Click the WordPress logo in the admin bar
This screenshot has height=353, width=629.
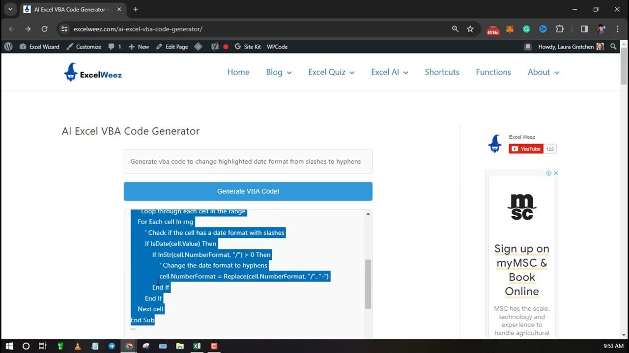click(x=8, y=47)
